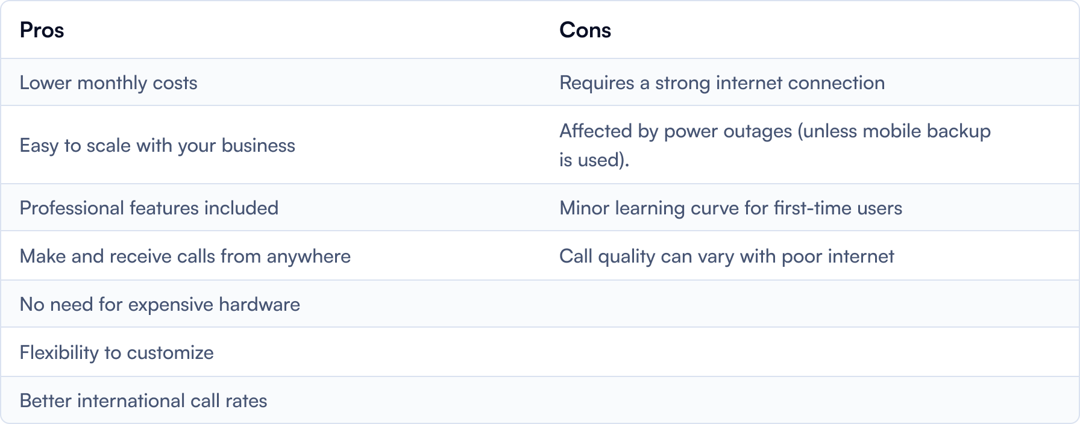Click 'Easy to scale with your business'

pyautogui.click(x=157, y=145)
